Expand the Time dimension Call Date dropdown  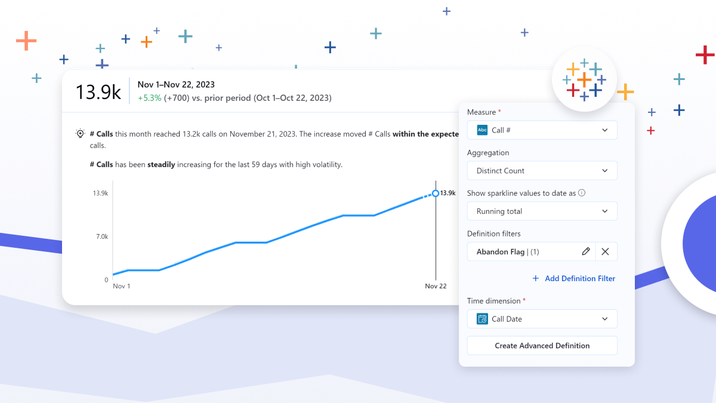pyautogui.click(x=542, y=319)
